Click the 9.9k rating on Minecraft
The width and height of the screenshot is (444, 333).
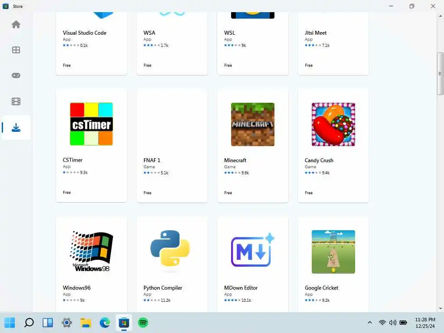tap(245, 173)
